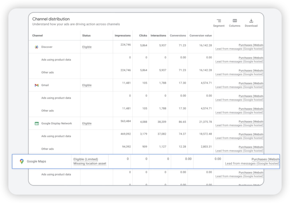The image size is (290, 203).
Task: Click the Eligible status for Discover
Action: click(x=87, y=47)
